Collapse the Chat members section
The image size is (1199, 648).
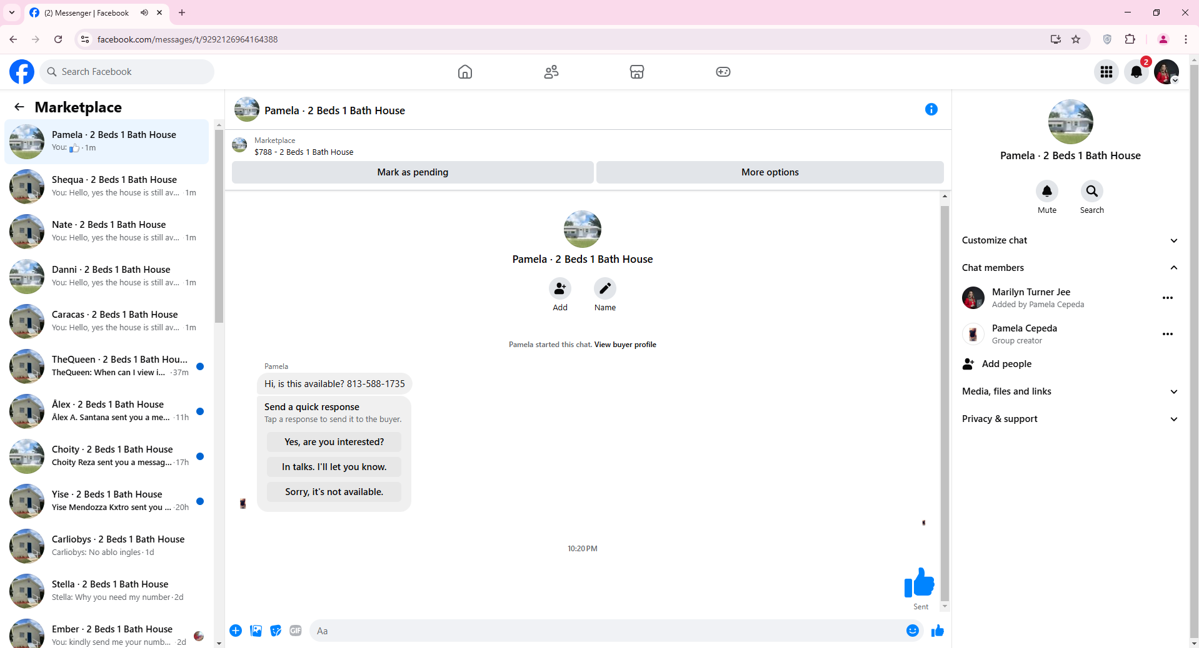(1070, 268)
